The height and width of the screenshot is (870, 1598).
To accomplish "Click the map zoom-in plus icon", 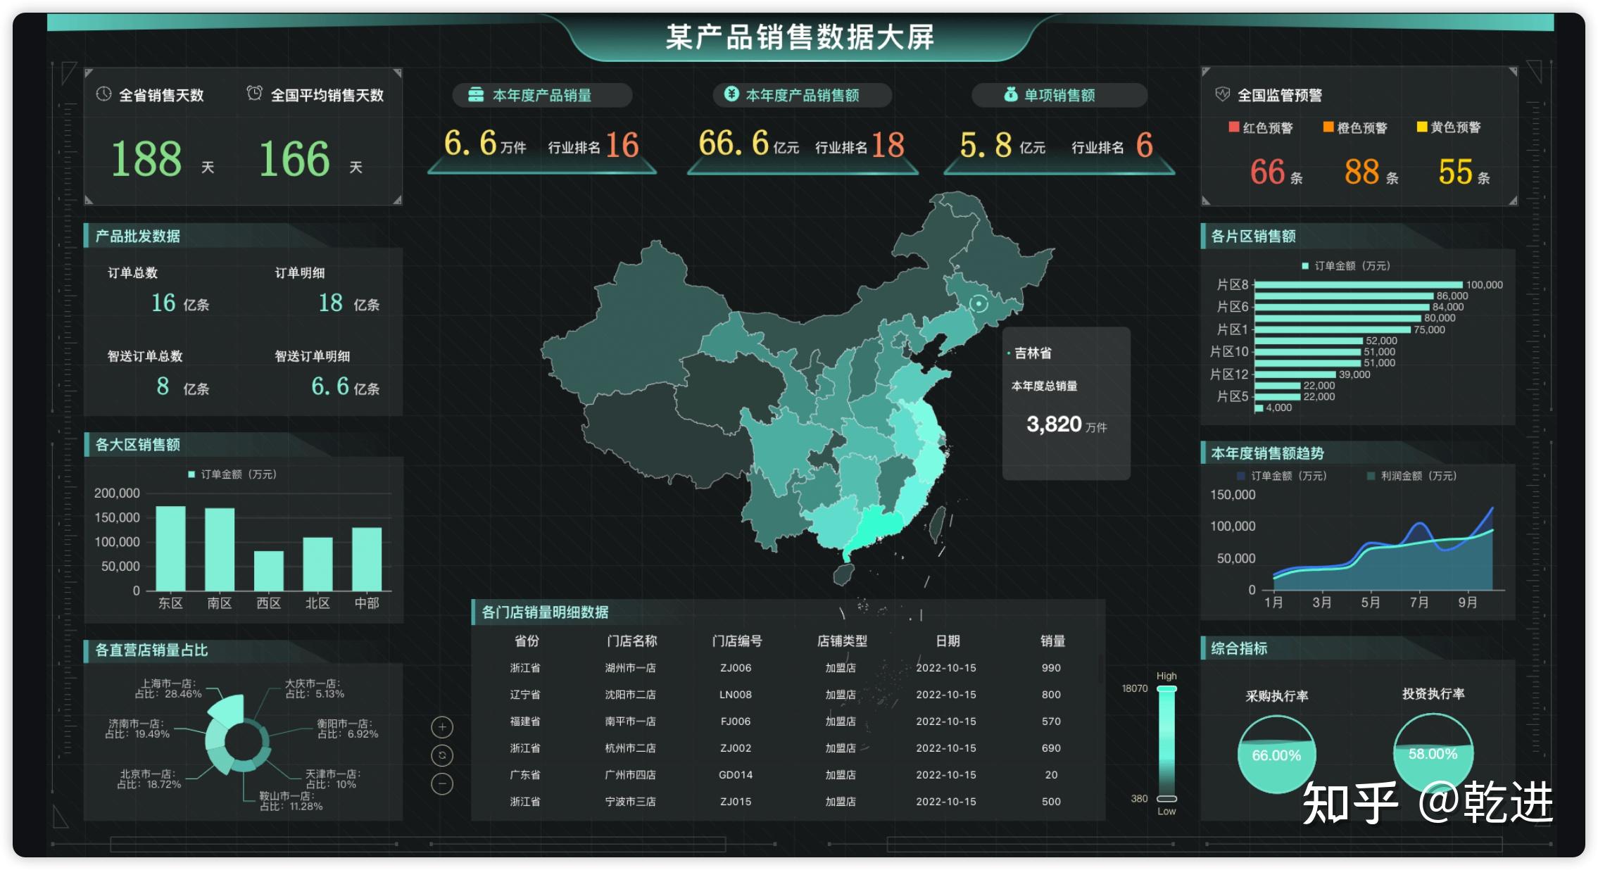I will (441, 727).
